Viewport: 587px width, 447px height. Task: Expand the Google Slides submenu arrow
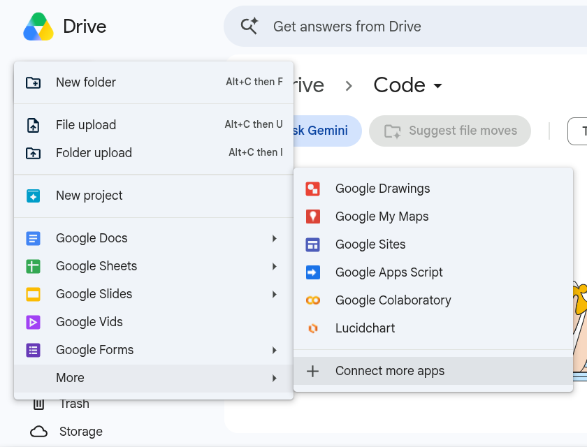coord(275,294)
